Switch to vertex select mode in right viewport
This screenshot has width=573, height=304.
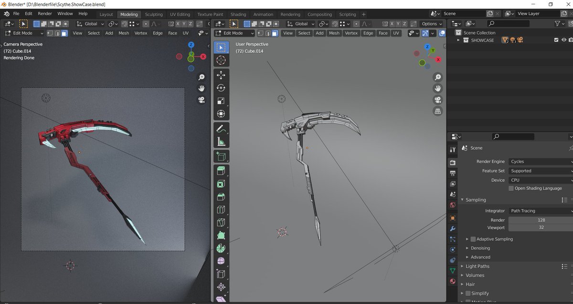(x=260, y=33)
